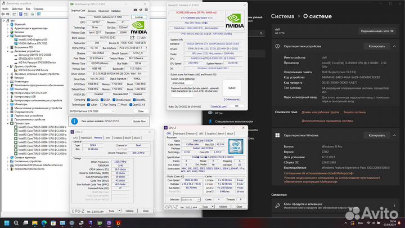This screenshot has width=405, height=228.
Task: Click the GPU-Z screenshot camera icon
Action: 136,10
